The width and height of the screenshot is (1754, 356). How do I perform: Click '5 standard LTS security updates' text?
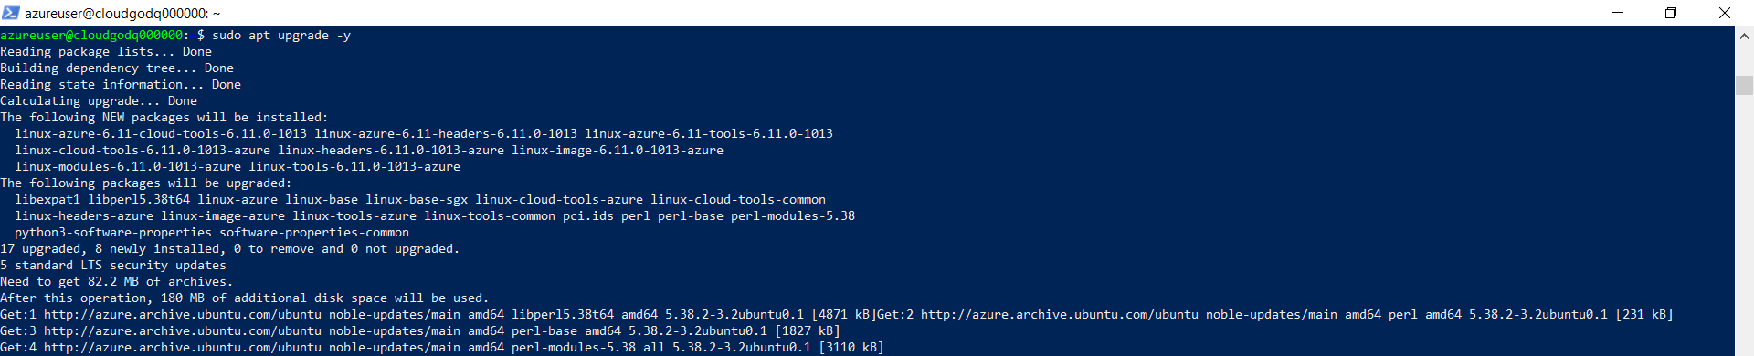tap(113, 266)
